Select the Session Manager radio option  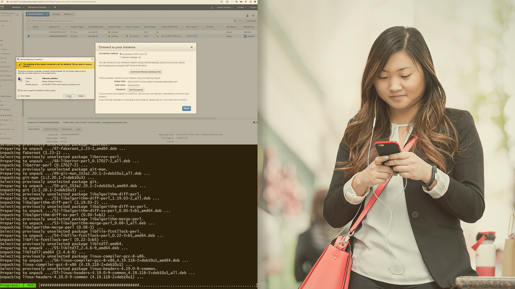[x=121, y=57]
